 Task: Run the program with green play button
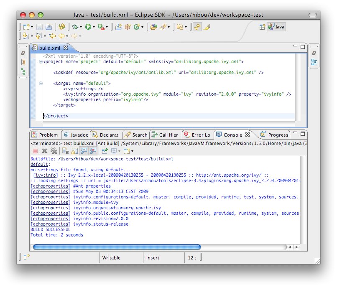tap(88, 27)
